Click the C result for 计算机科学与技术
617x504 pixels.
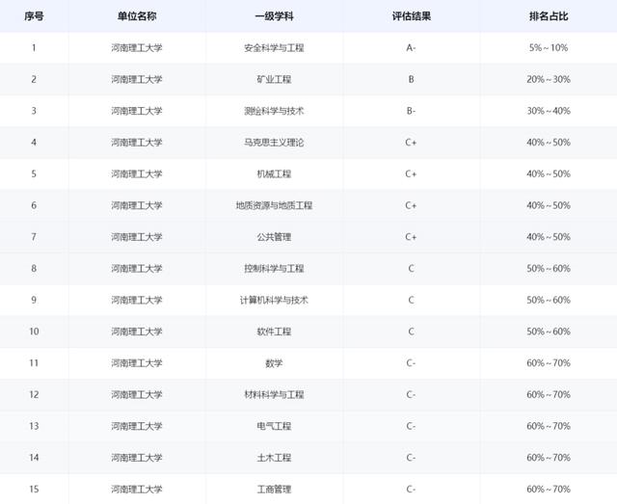[x=411, y=300]
